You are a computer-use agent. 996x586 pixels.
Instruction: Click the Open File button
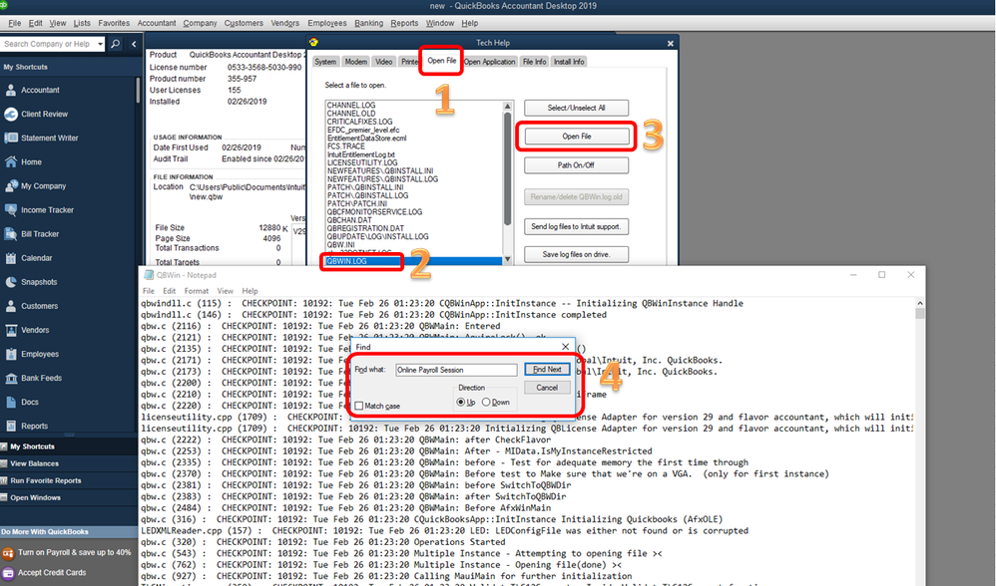pyautogui.click(x=576, y=137)
